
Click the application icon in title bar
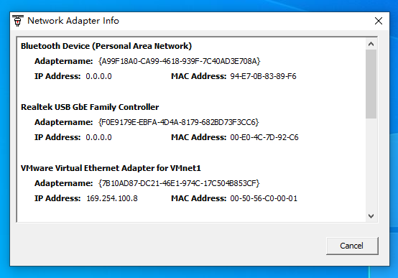tap(18, 21)
